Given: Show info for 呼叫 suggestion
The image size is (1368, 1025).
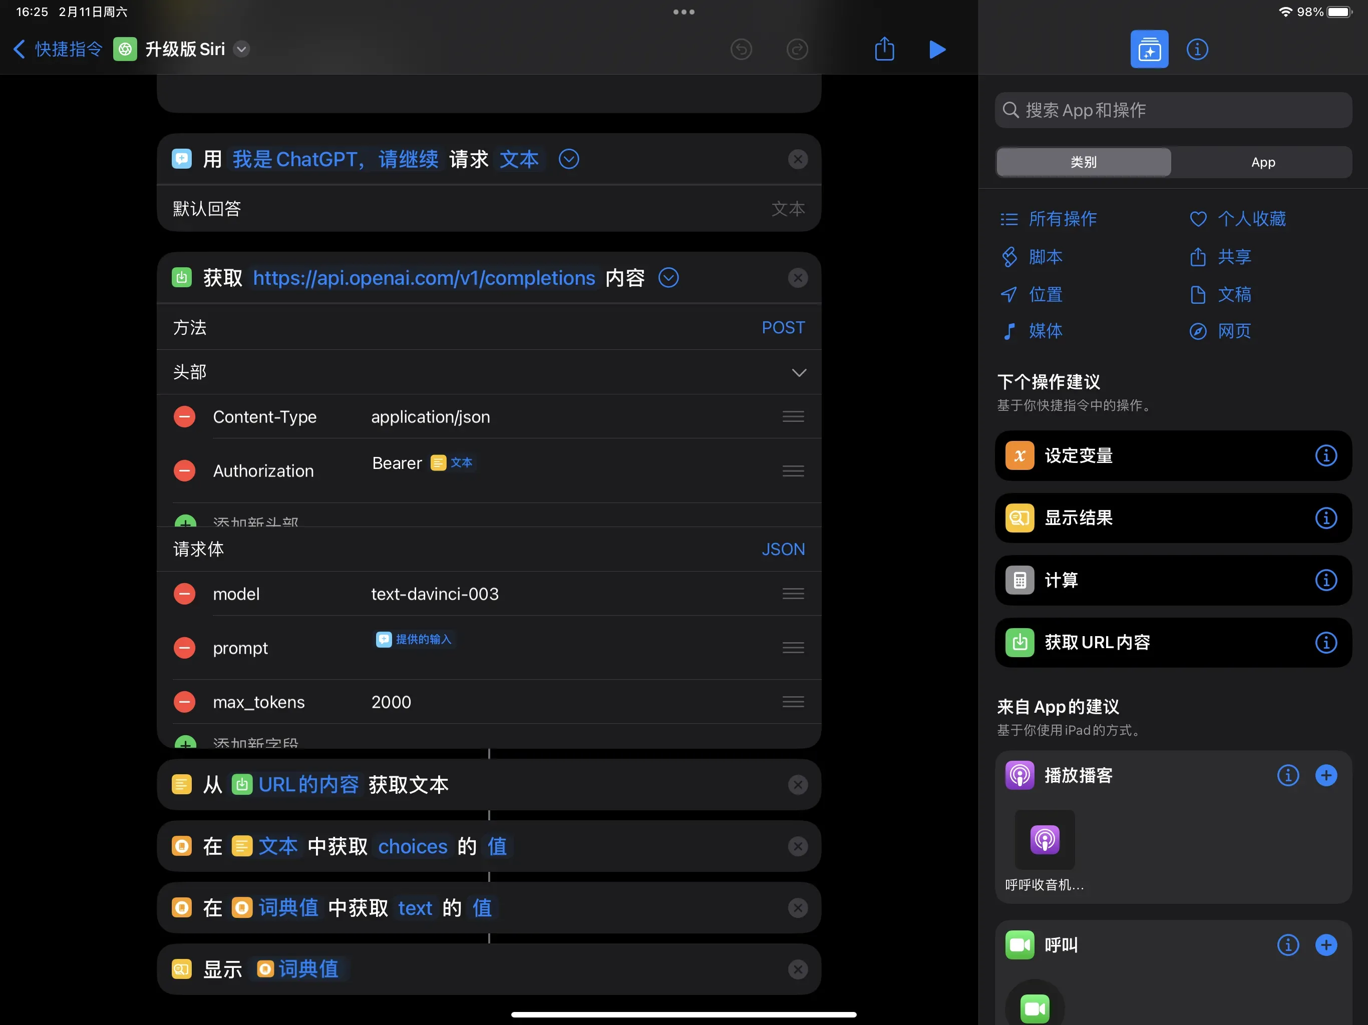Looking at the screenshot, I should pyautogui.click(x=1287, y=944).
